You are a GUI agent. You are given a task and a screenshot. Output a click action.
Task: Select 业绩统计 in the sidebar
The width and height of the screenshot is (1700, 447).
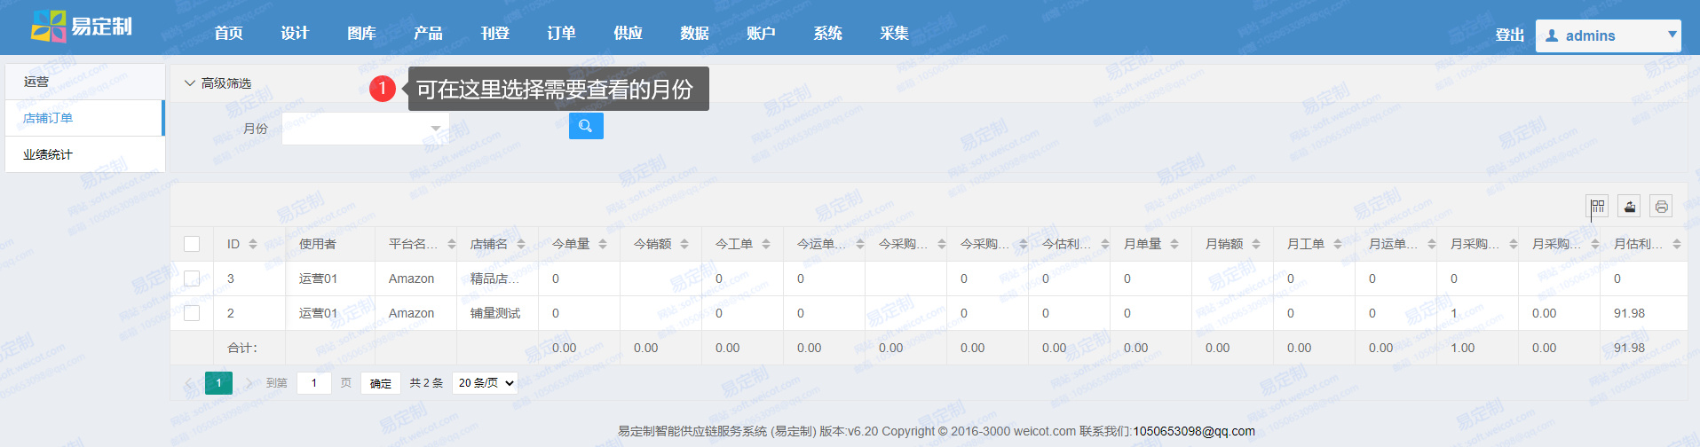(84, 154)
